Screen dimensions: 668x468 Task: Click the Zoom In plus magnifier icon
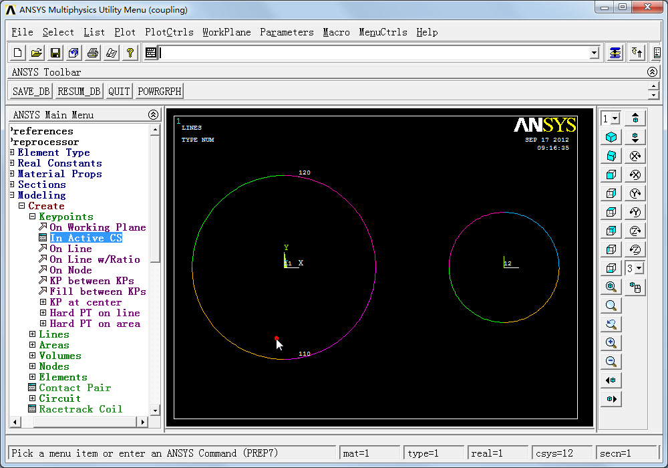pos(611,343)
